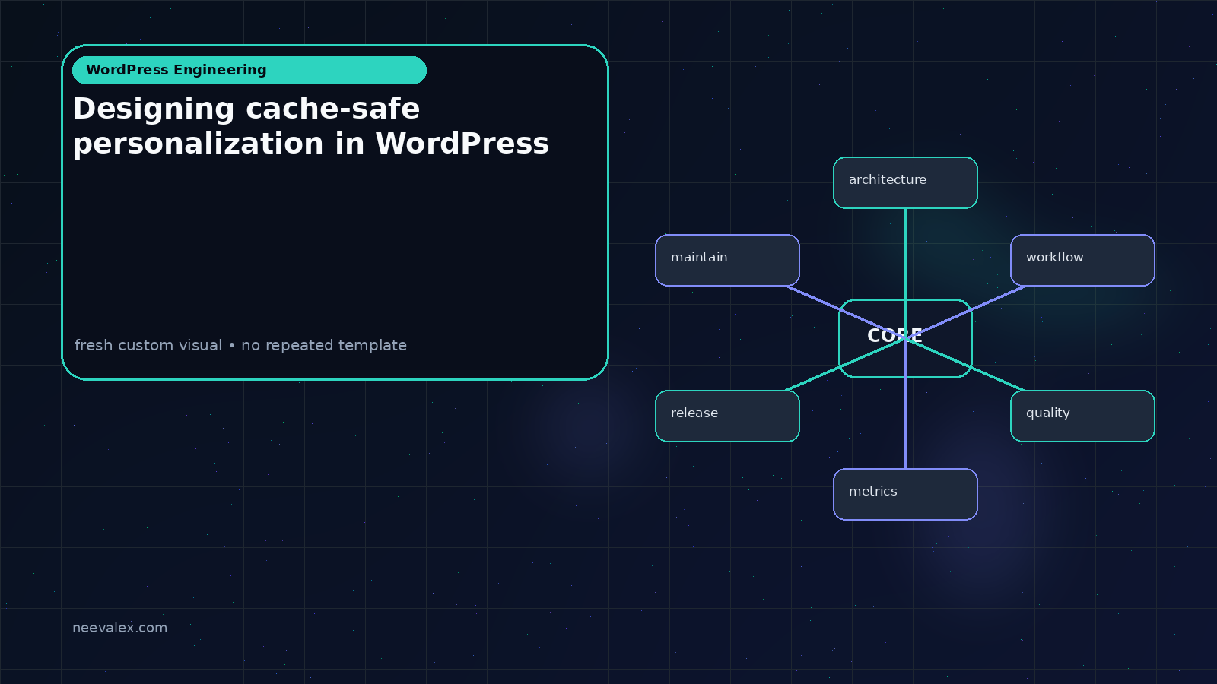The image size is (1217, 684).
Task: Select the metrics node
Action: click(x=905, y=494)
